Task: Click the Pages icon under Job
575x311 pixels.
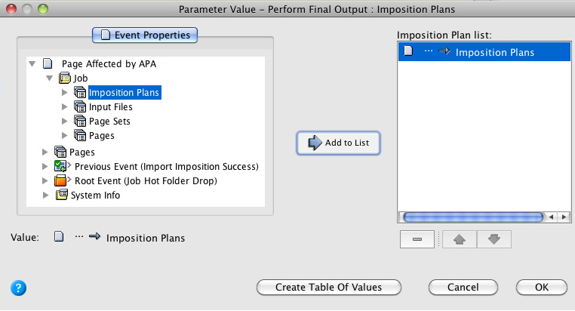Action: tap(80, 135)
